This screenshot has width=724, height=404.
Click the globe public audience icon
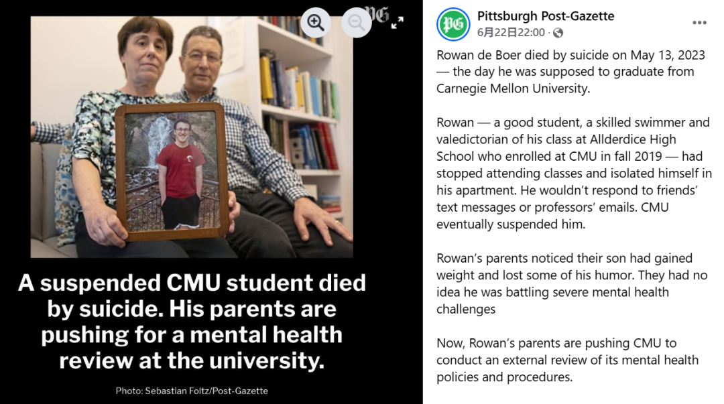click(558, 33)
